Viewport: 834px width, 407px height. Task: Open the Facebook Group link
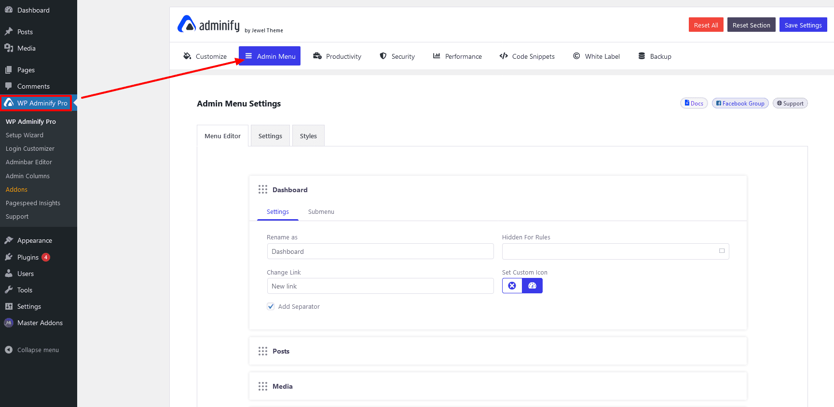tap(740, 103)
